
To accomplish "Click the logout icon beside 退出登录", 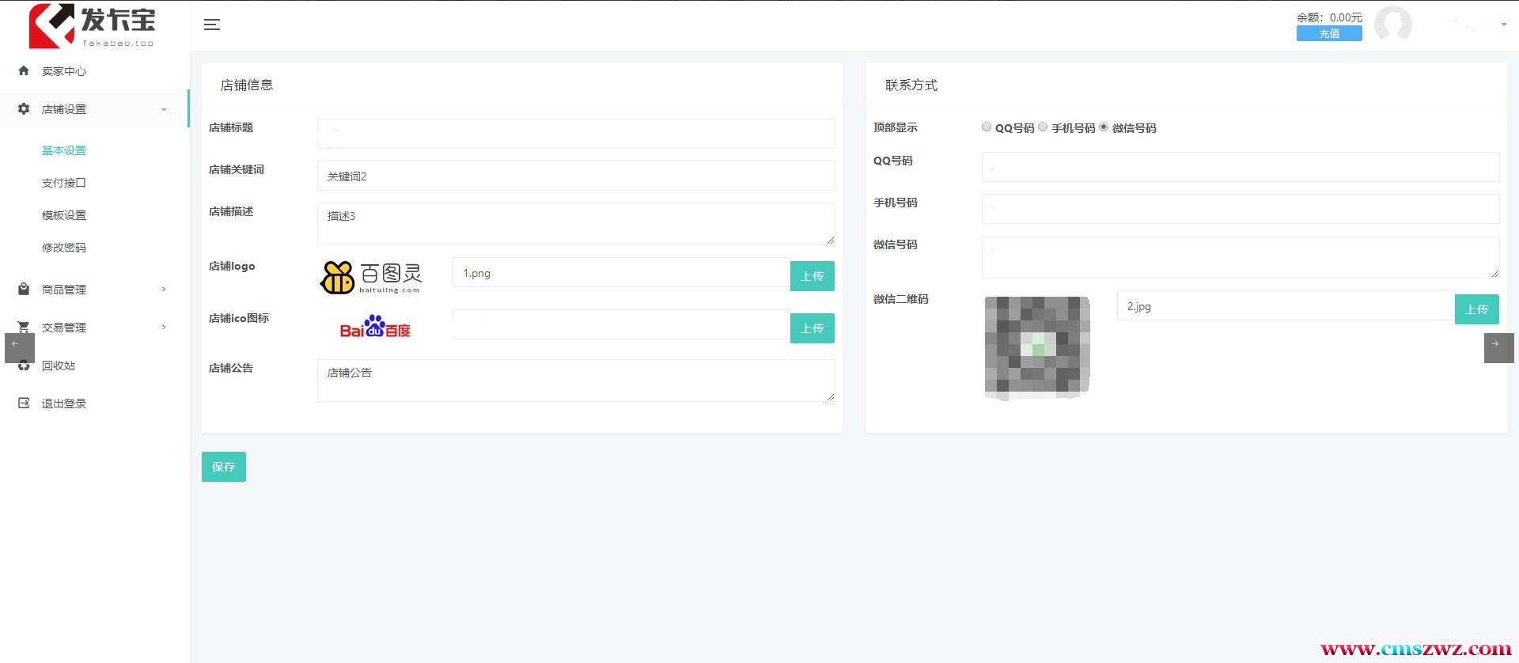I will pos(24,403).
